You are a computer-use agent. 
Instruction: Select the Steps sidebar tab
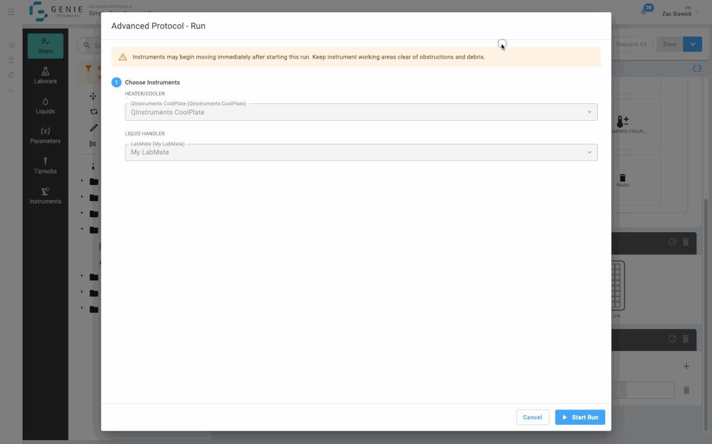pyautogui.click(x=45, y=46)
